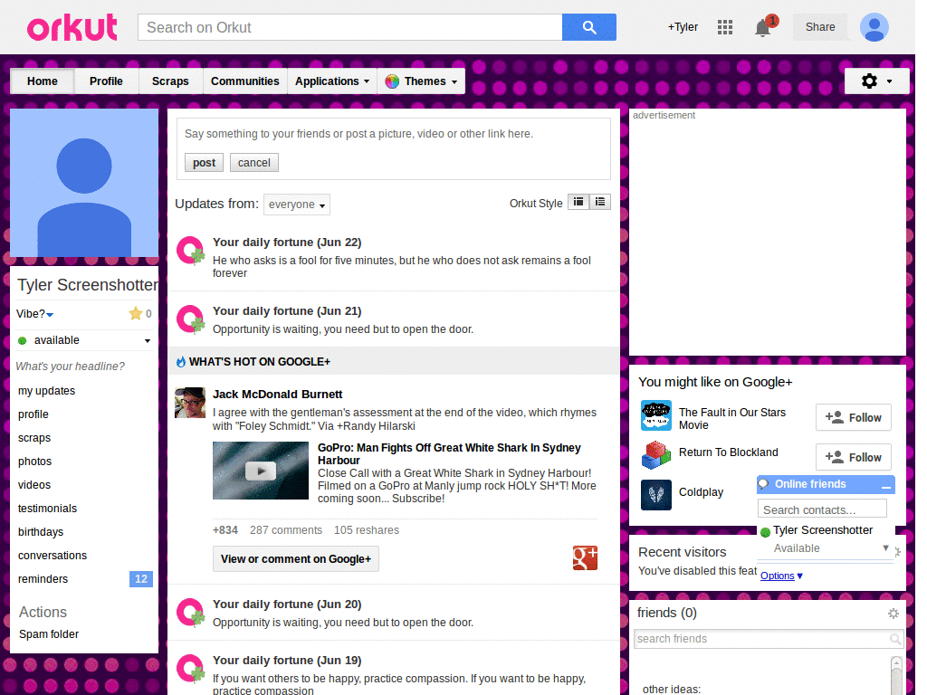This screenshot has width=927, height=695.
Task: Click the flame icon by What's Hot
Action: point(181,362)
